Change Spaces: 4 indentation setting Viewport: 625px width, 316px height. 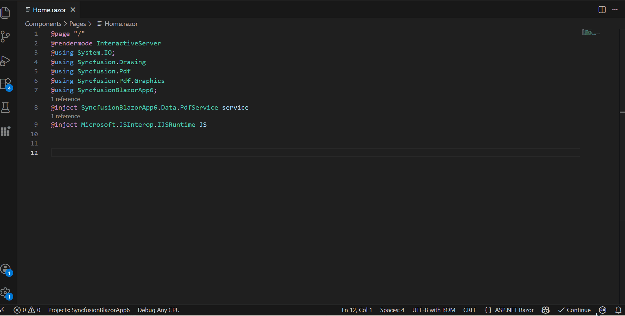click(392, 310)
